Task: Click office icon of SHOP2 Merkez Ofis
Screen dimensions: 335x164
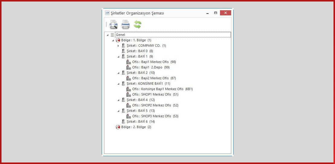Action: [129, 105]
